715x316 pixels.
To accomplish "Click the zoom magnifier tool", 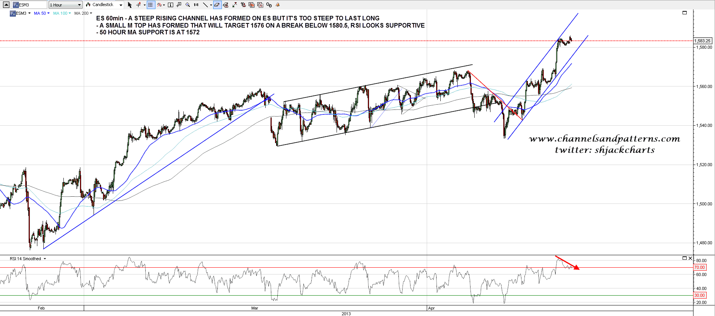I will click(188, 5).
